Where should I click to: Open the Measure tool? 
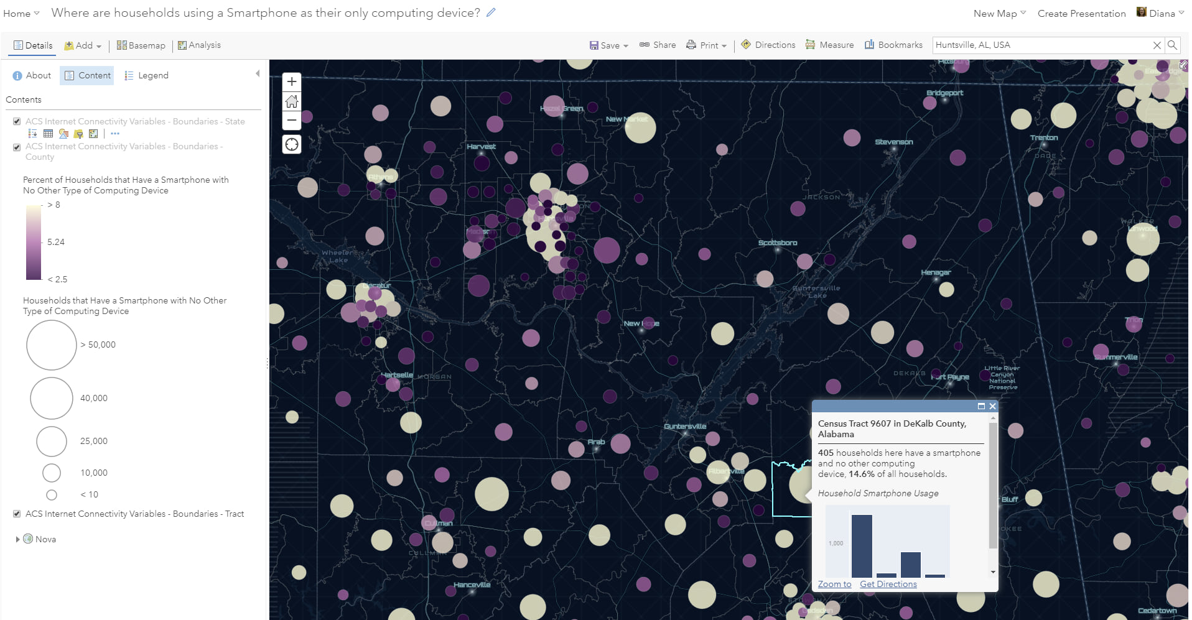point(829,44)
